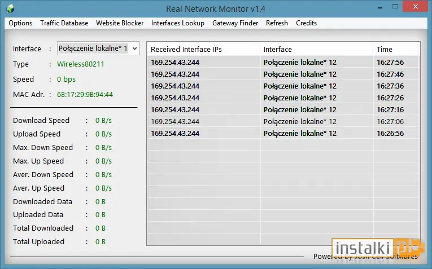Click Refresh in the menu bar
432x269 pixels.
(277, 23)
